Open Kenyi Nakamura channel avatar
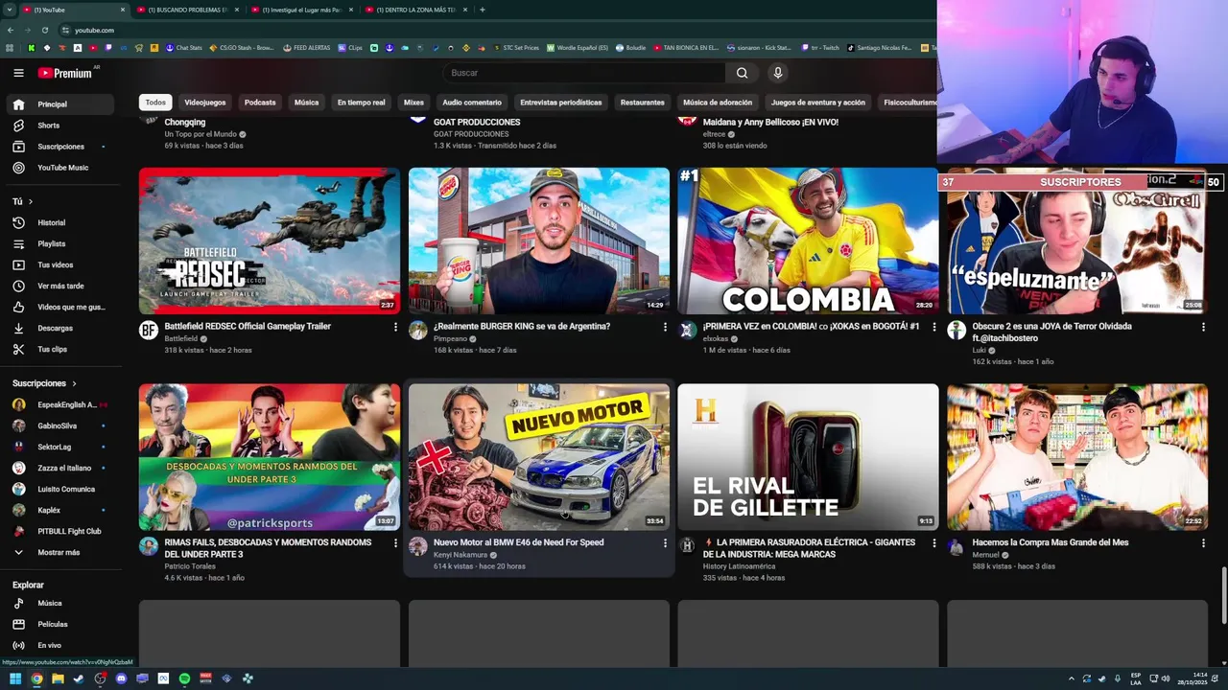Viewport: 1228px width, 690px height. [x=418, y=546]
